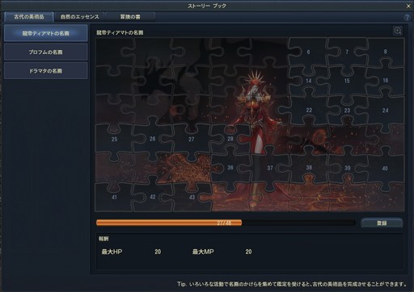
Task: Click the 登録 register button
Action: pyautogui.click(x=382, y=223)
